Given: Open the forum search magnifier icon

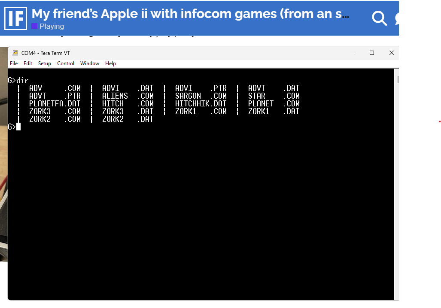Looking at the screenshot, I should pos(379,18).
